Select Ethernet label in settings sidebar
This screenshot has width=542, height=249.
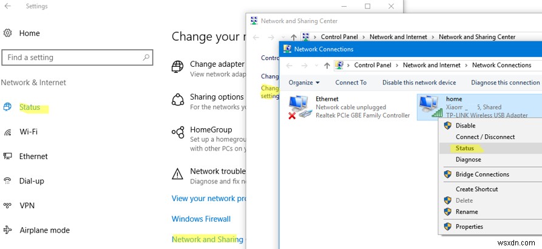(x=33, y=156)
